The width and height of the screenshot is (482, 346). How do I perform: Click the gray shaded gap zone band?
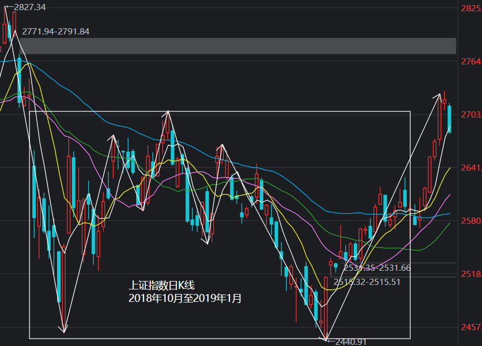click(x=237, y=46)
